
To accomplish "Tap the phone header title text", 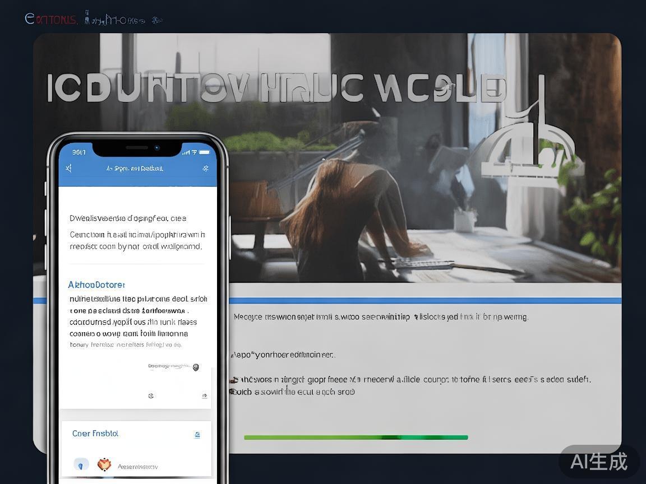I will click(x=135, y=168).
